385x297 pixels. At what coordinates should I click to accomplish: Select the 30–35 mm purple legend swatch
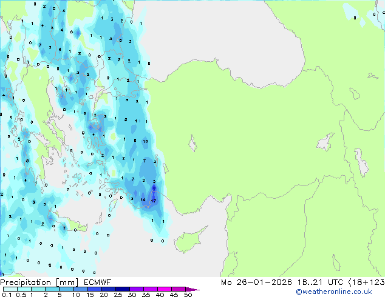(137, 289)
